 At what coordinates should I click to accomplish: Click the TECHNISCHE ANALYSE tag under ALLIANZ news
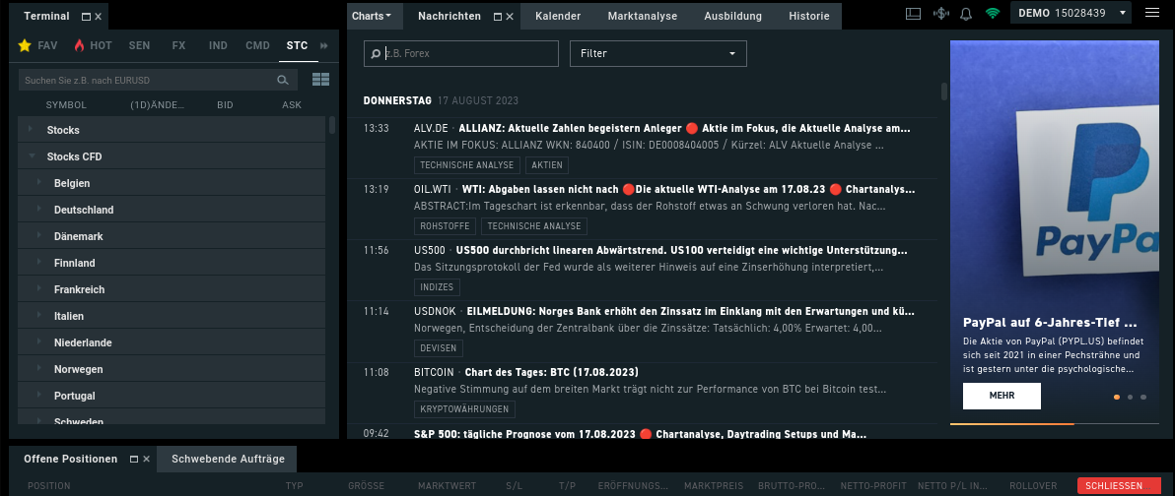click(467, 164)
